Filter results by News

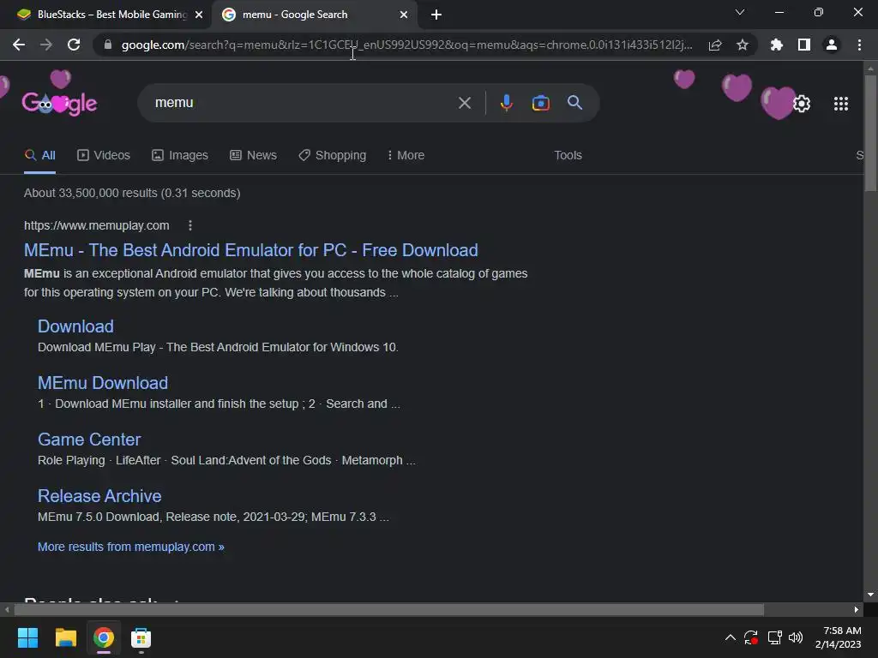pos(253,155)
